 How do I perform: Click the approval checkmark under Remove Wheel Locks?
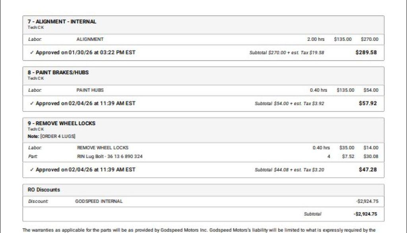32,170
